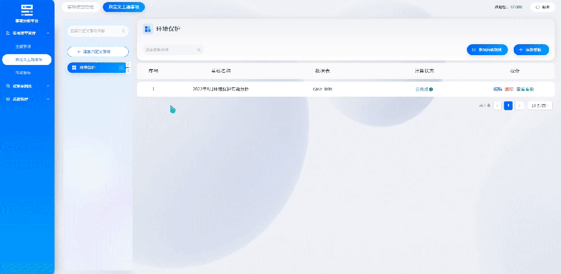The width and height of the screenshot is (561, 274).
Task: Click the search icon in custom item search
Action: click(x=123, y=31)
